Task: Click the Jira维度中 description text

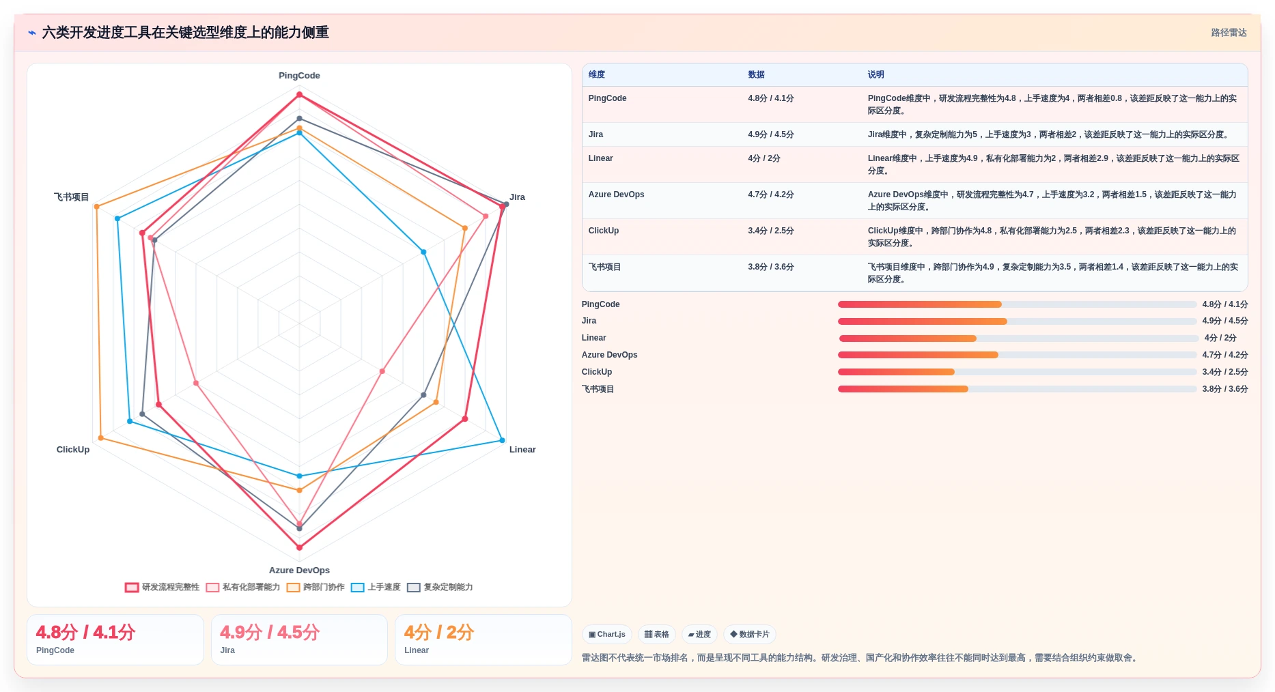Action: point(1050,134)
